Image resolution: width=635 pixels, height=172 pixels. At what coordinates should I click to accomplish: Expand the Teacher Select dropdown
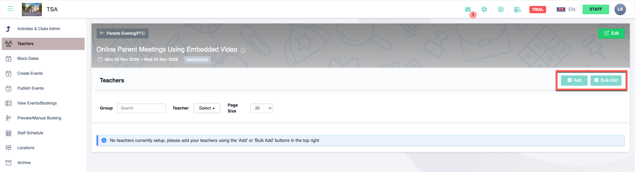click(207, 108)
